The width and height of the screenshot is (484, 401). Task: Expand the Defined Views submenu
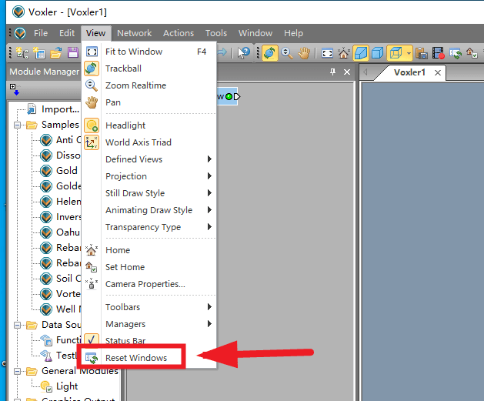149,159
